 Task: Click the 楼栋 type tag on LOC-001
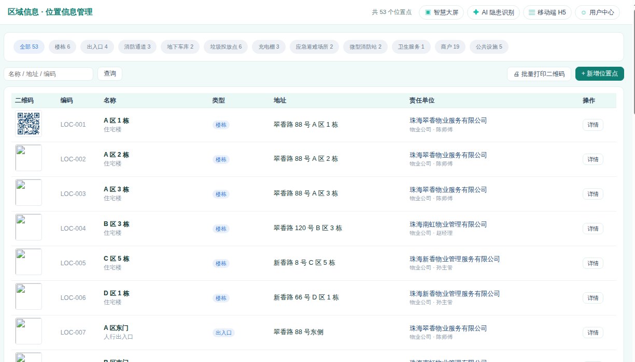221,125
